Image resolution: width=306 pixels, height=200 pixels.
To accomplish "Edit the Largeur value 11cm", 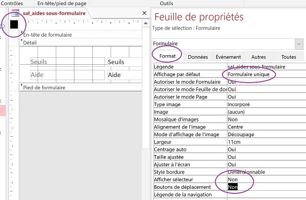I will tap(267, 142).
